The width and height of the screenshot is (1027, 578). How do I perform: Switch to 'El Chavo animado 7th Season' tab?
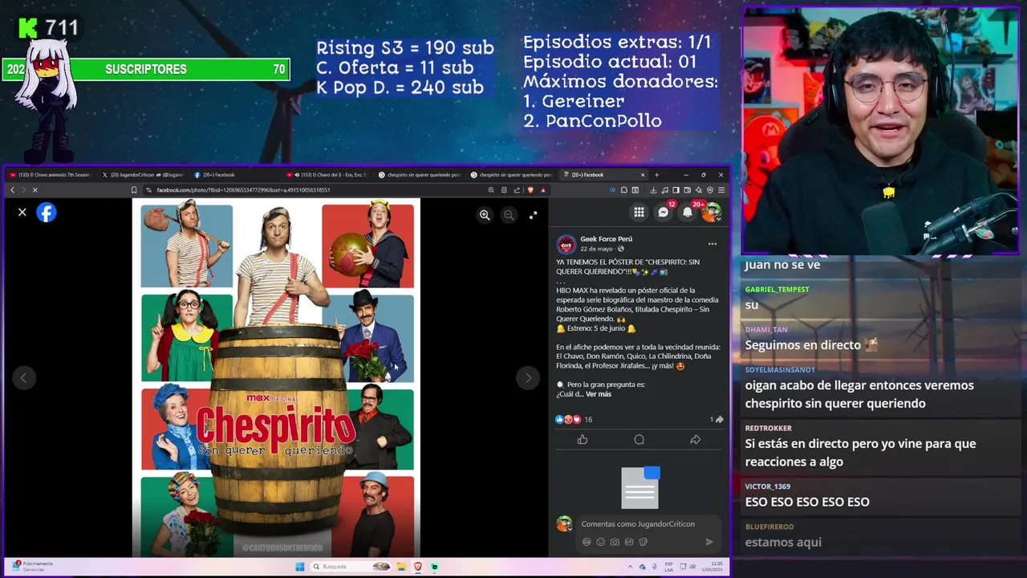[51, 174]
